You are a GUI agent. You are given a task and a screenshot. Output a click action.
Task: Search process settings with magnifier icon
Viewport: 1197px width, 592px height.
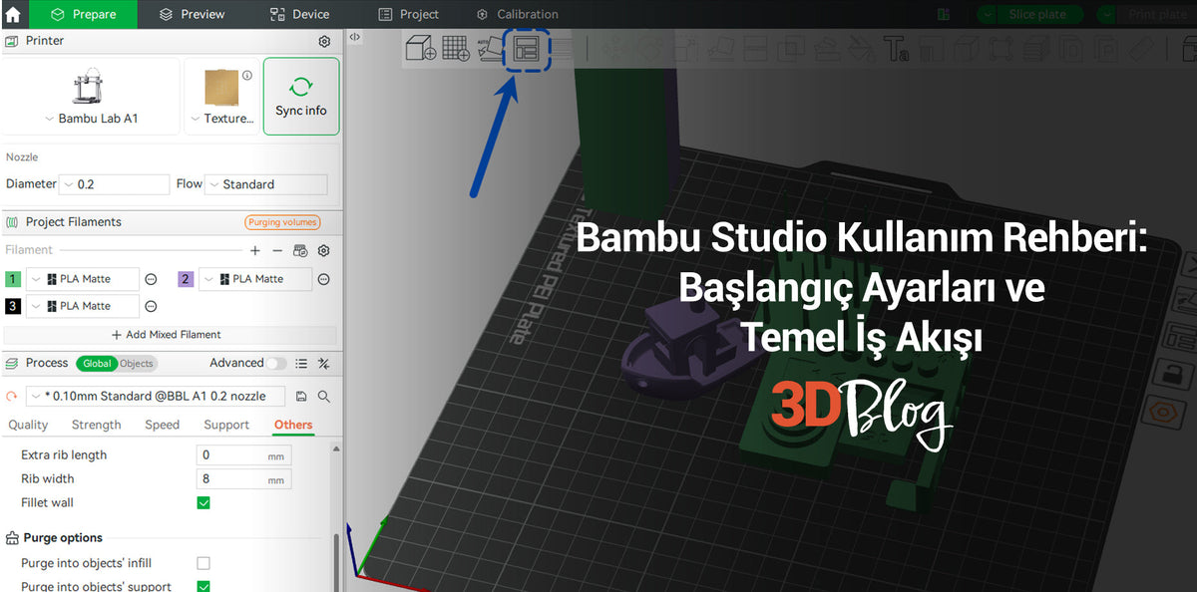[x=323, y=396]
